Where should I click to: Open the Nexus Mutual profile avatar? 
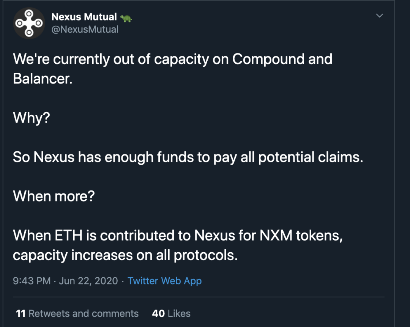tap(29, 23)
